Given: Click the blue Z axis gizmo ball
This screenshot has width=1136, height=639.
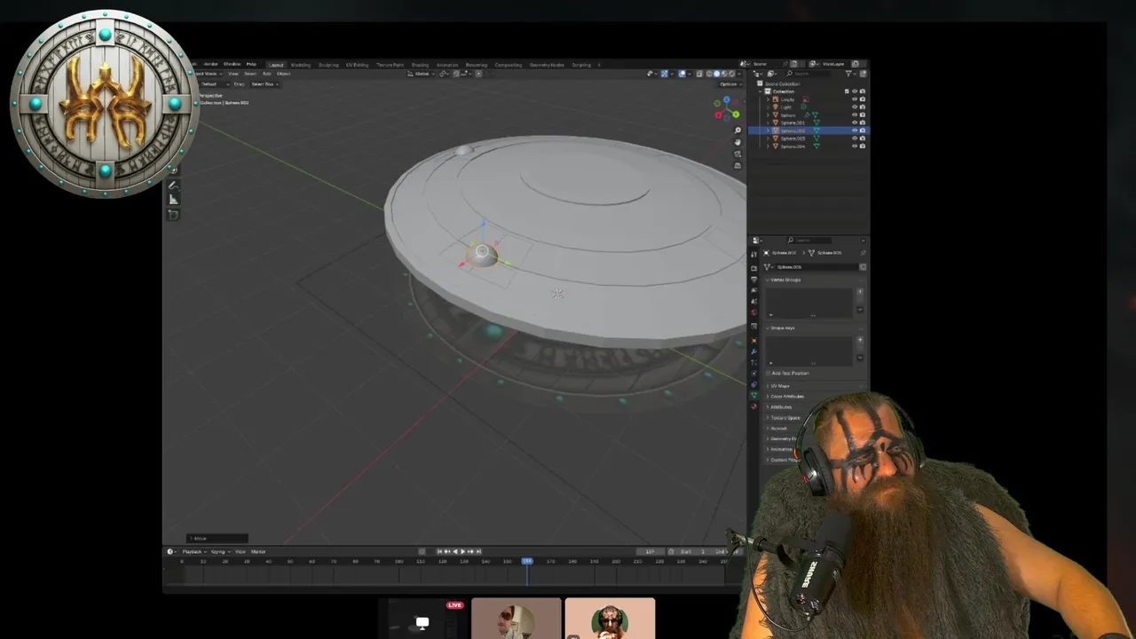Looking at the screenshot, I should pos(727,99).
